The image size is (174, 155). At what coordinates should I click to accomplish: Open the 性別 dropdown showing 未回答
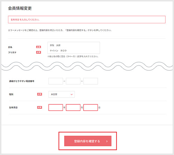click(62, 94)
